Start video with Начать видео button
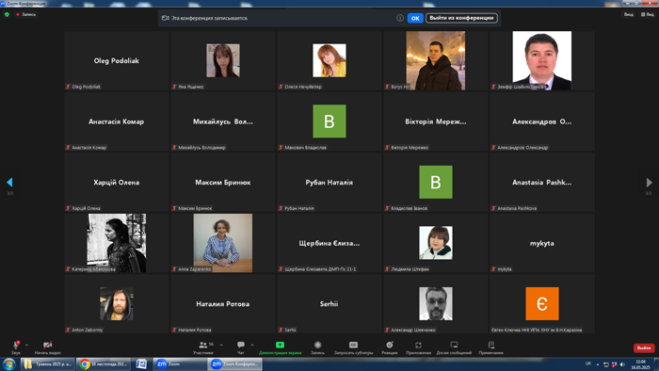 tap(47, 347)
